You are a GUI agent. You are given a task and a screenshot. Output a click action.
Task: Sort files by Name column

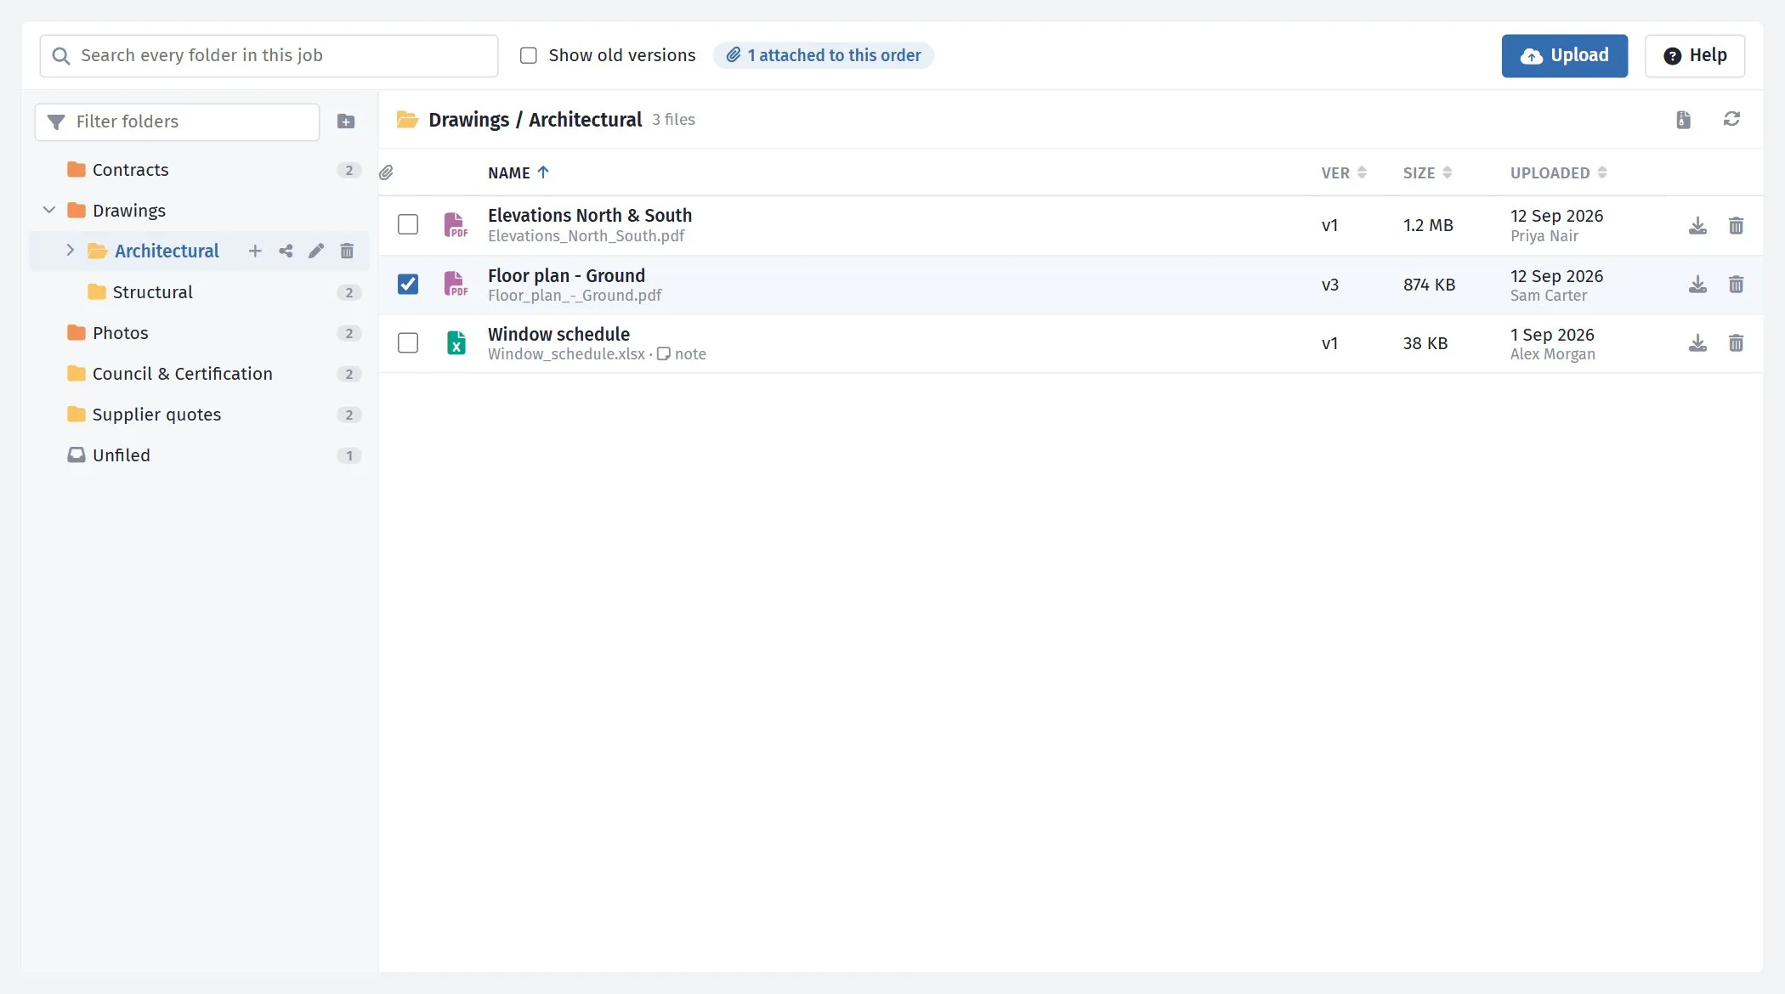(518, 172)
